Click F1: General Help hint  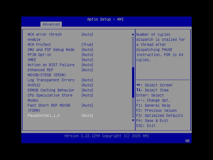[153, 105]
